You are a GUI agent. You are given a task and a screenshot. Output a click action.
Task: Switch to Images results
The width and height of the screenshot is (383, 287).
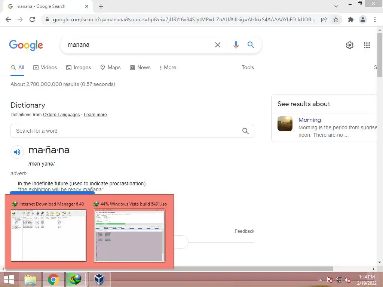pyautogui.click(x=79, y=68)
